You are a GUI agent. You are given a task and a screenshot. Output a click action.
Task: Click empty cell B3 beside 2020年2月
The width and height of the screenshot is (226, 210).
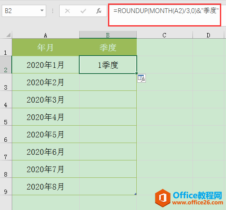108,82
